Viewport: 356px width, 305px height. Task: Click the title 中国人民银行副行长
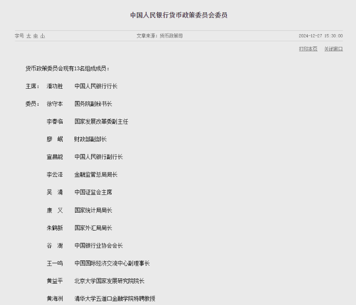click(x=99, y=157)
